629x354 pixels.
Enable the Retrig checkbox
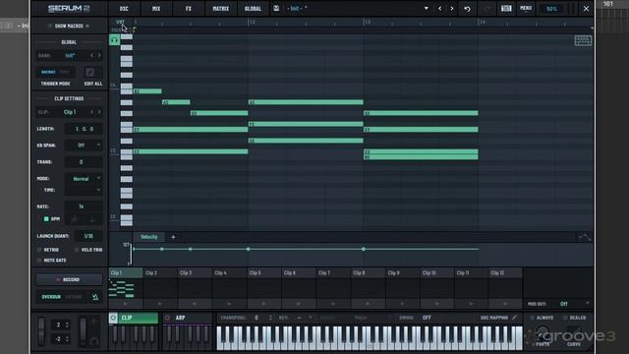click(39, 250)
